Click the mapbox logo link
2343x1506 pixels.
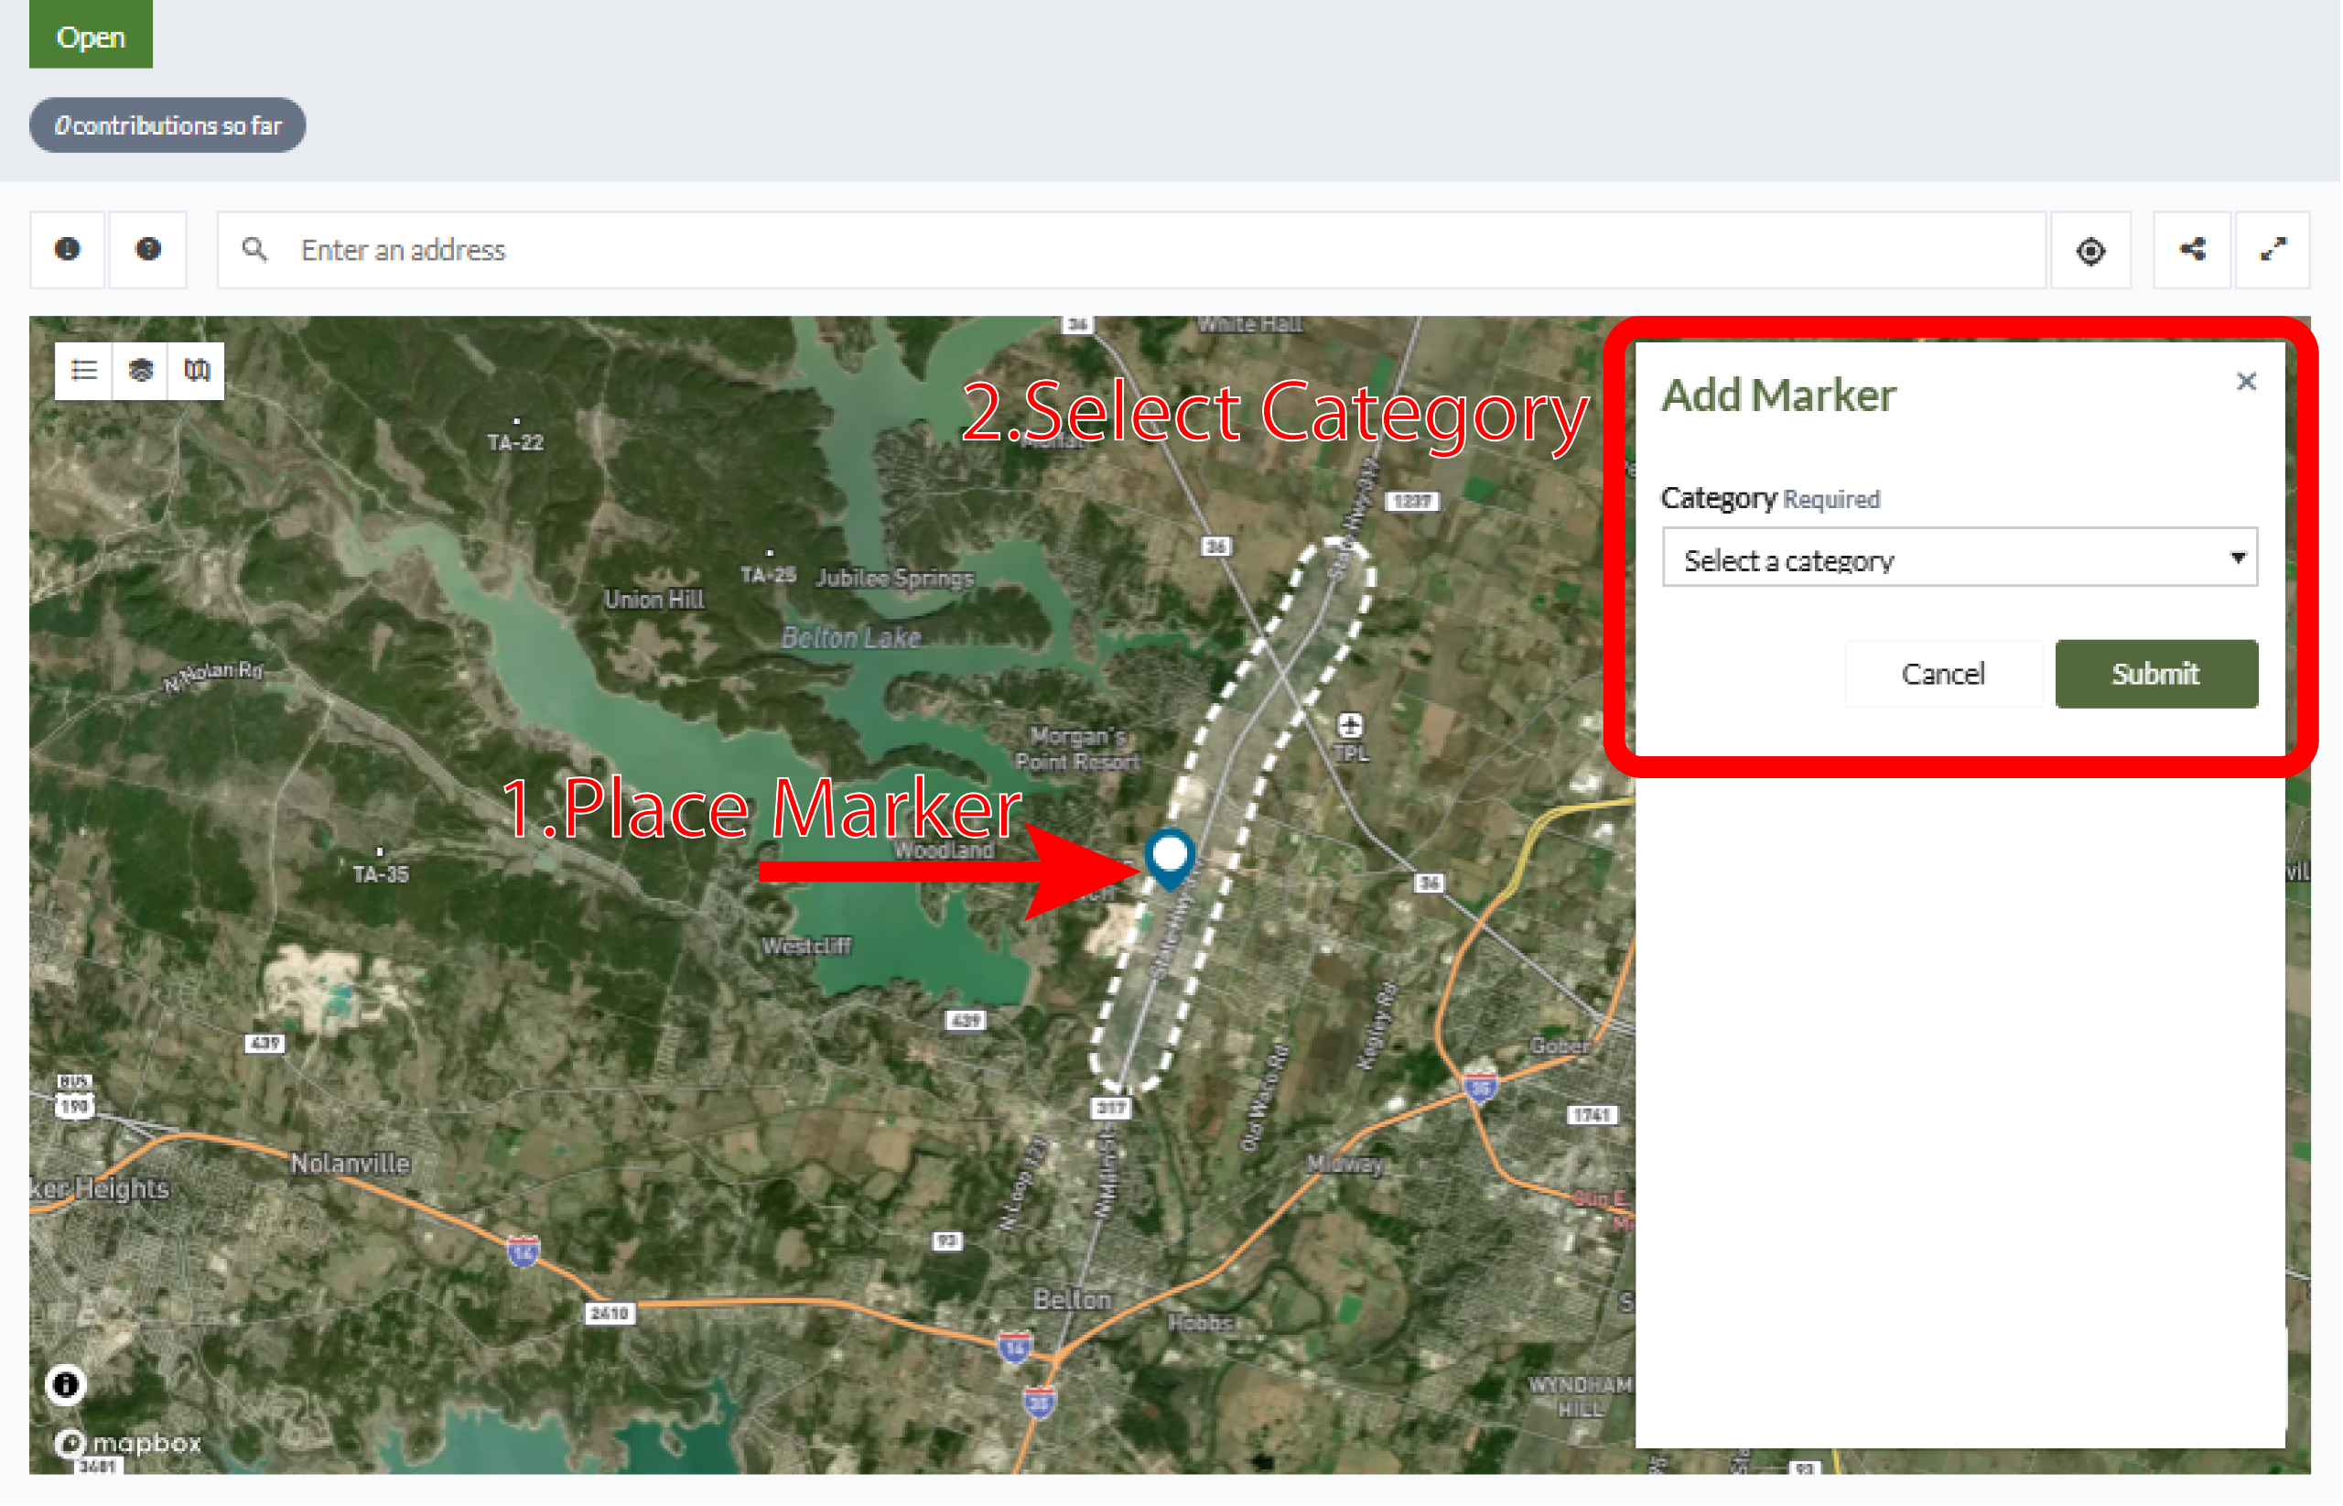(127, 1445)
